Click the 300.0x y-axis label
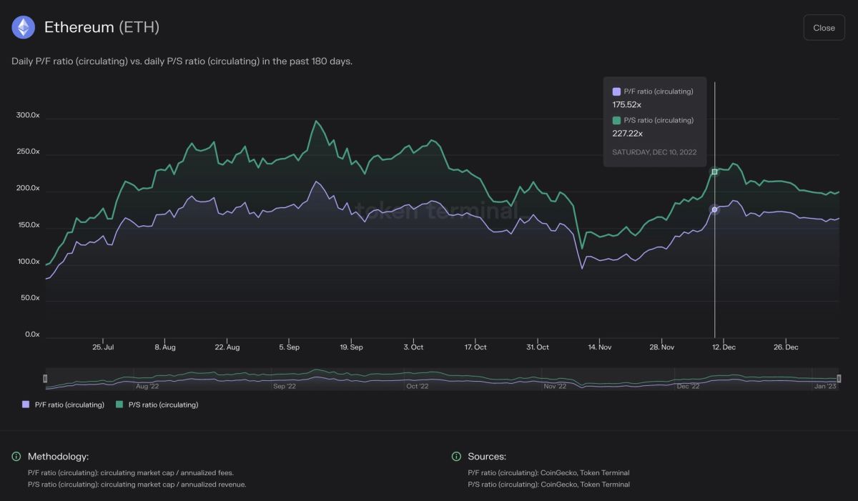This screenshot has width=858, height=501. 28,116
